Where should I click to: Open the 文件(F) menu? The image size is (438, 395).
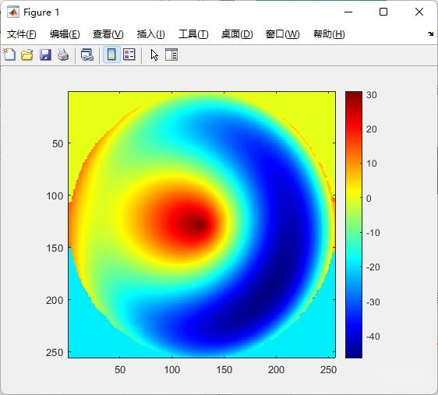(x=22, y=34)
